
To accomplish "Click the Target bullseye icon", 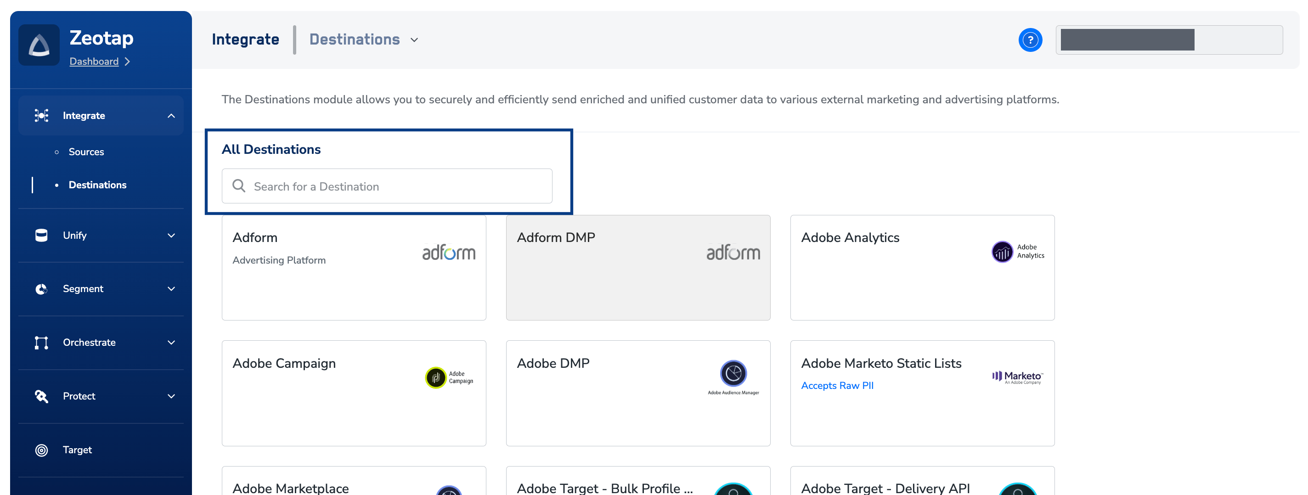I will (41, 450).
